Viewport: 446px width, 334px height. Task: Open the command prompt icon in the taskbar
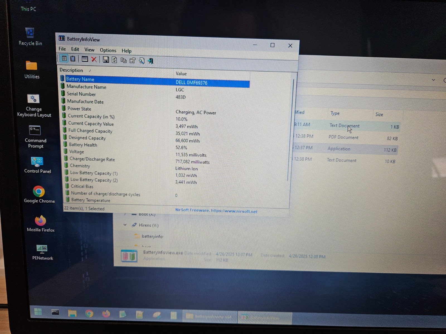pos(55,312)
